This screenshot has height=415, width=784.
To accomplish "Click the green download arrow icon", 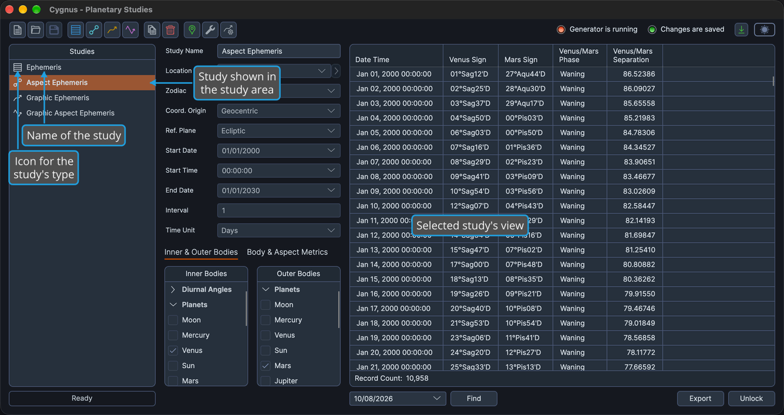I will (x=742, y=30).
